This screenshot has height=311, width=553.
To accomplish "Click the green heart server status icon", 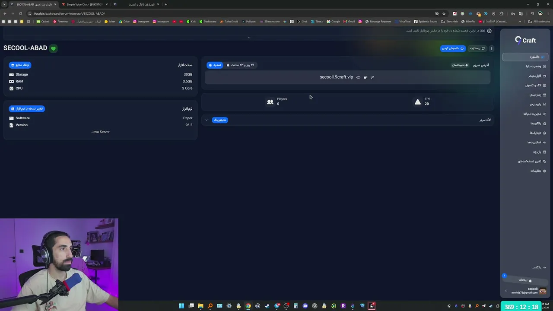I will (x=53, y=48).
